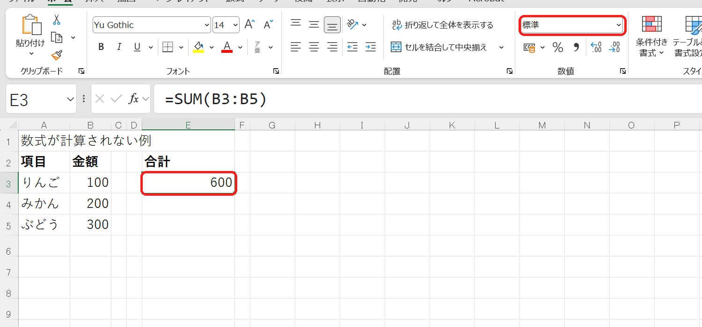Select cell 数式が計算されない例
Screen dimensions: 702x327
tap(86, 141)
